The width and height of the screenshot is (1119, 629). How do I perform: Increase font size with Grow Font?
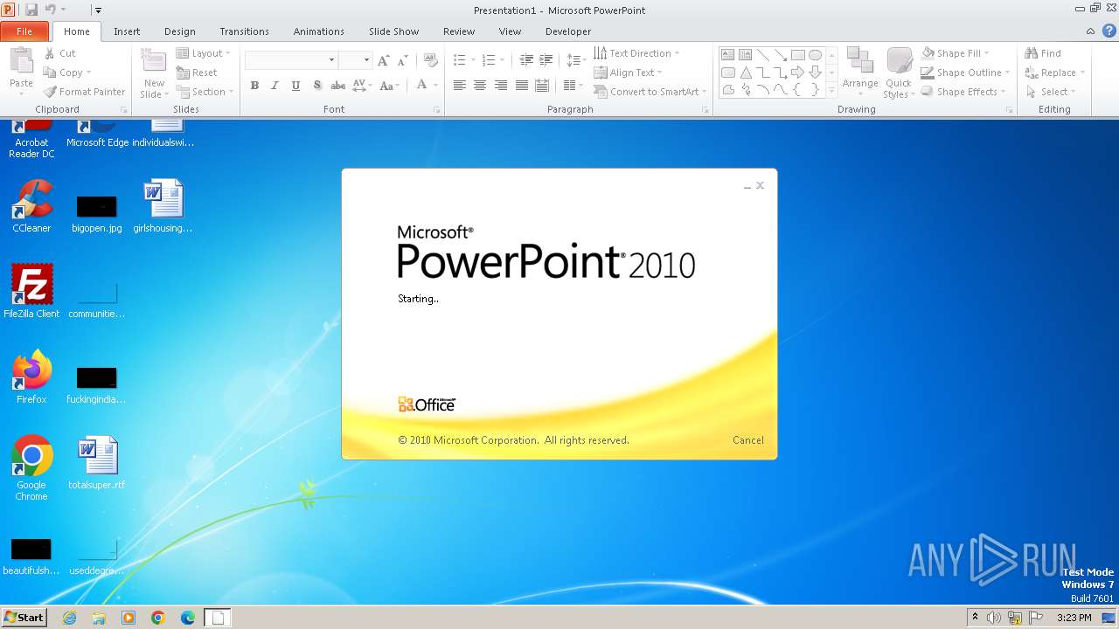pos(384,60)
